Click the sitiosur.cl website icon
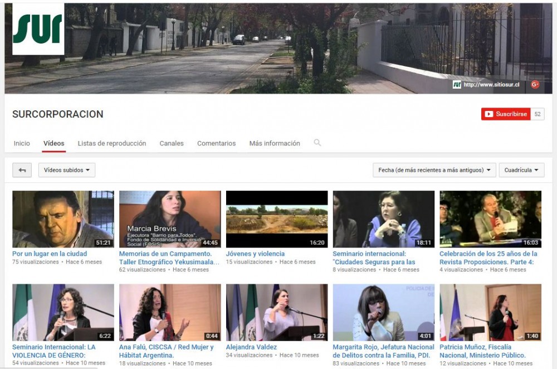Image resolution: width=557 pixels, height=369 pixels. point(457,85)
